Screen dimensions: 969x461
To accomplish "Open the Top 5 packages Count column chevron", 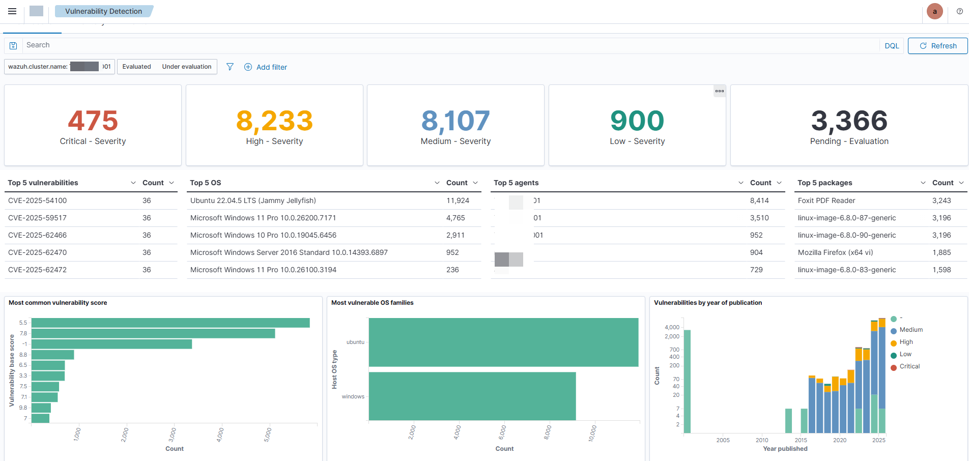I will [961, 183].
